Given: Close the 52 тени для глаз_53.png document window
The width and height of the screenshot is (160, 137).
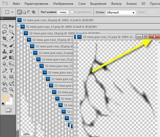Looking at the screenshot, I should click(154, 37).
